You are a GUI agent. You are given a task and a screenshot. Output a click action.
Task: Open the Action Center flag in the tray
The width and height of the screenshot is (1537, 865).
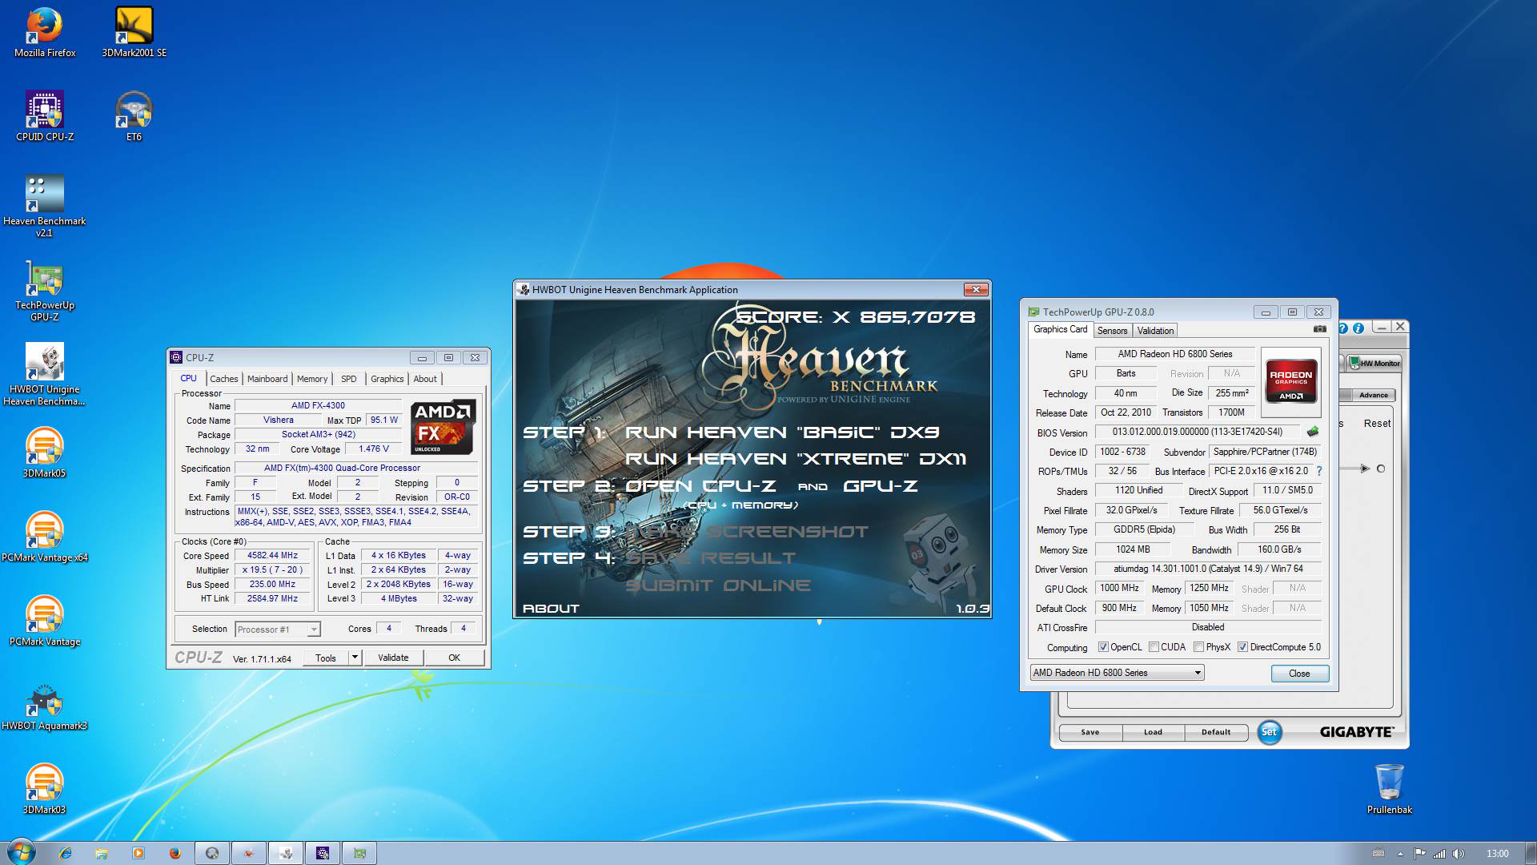coord(1419,854)
